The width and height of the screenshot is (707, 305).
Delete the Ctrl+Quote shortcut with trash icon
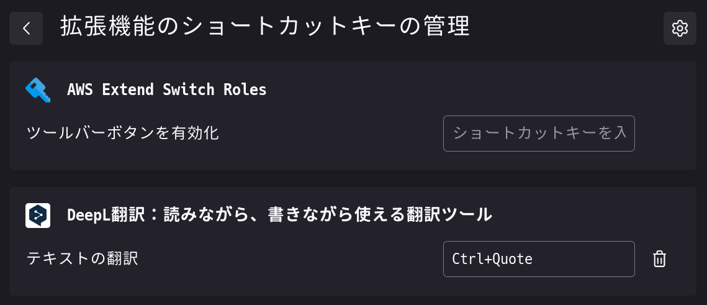[659, 259]
